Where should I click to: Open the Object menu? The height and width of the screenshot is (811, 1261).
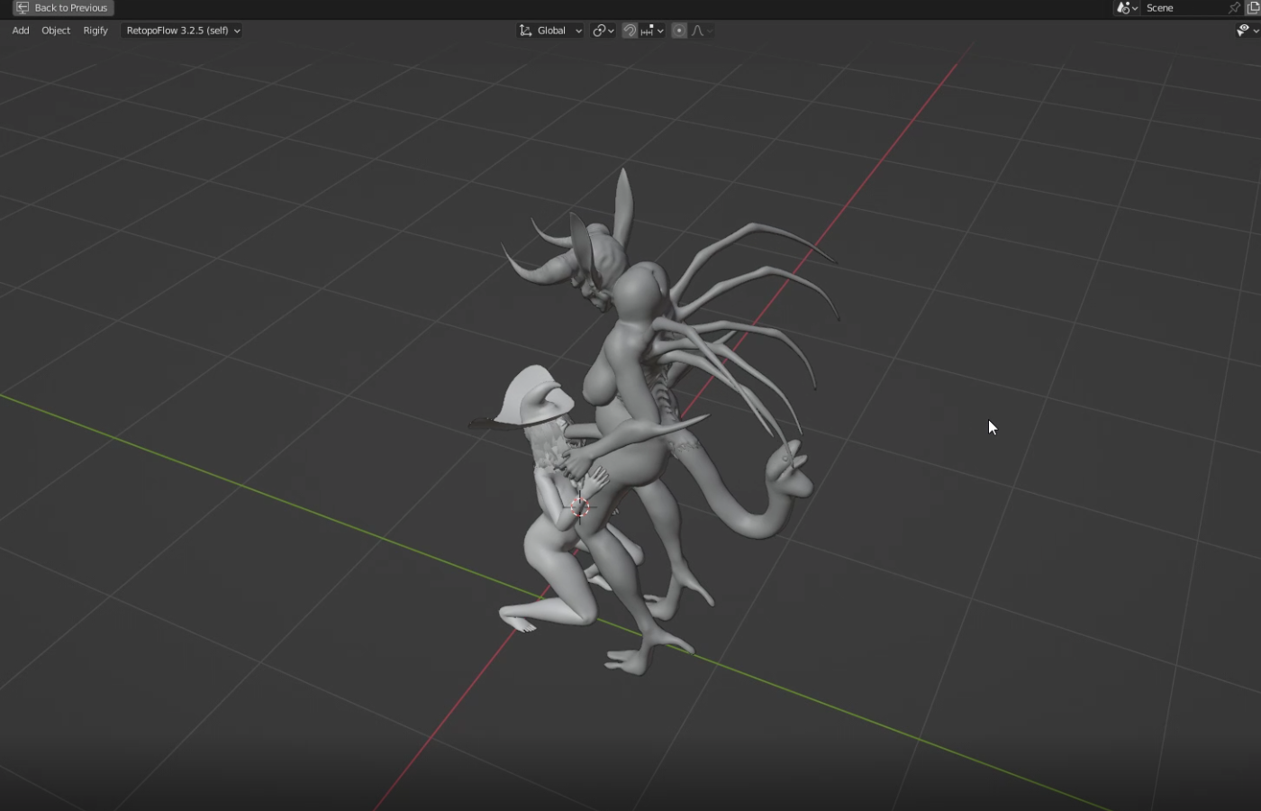(x=56, y=31)
